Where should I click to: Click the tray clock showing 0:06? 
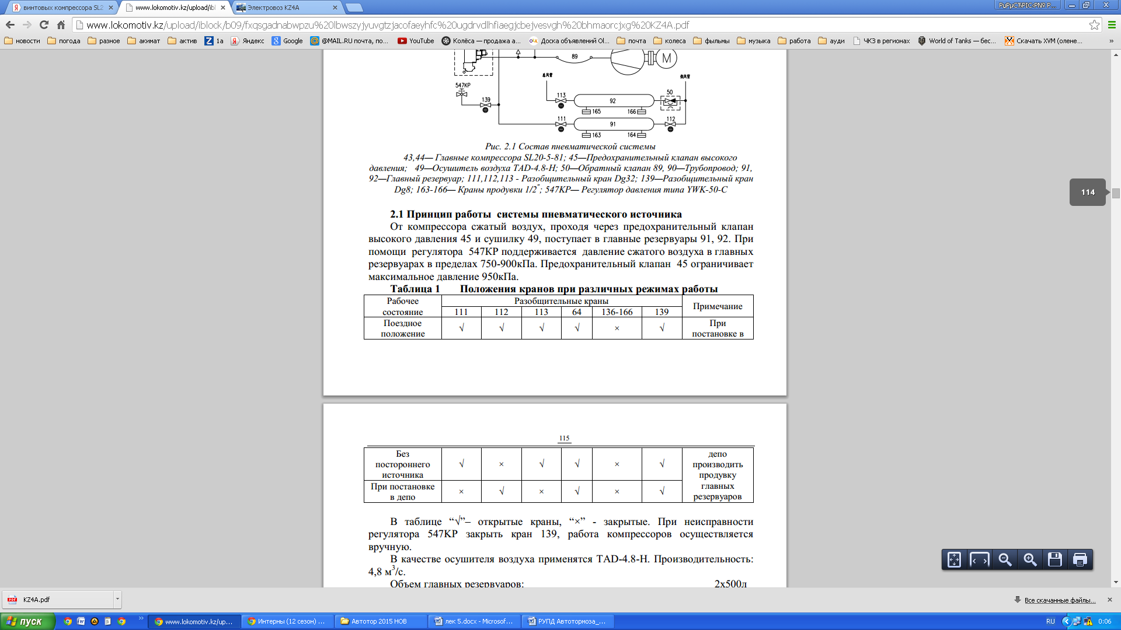pyautogui.click(x=1105, y=621)
